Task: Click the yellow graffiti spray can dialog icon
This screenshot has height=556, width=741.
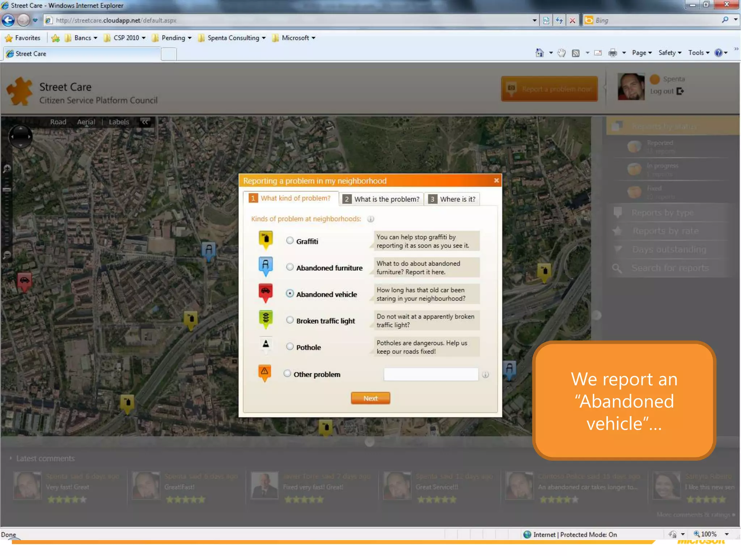Action: (x=266, y=240)
